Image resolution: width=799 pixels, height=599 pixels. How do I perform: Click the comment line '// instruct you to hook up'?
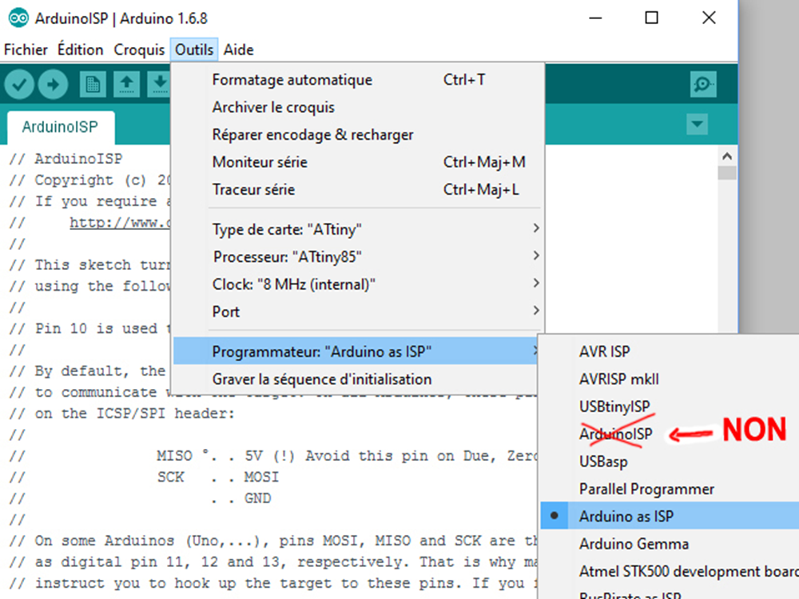click(x=272, y=583)
